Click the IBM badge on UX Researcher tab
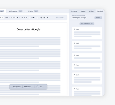The height and width of the screenshot is (105, 115). point(20,11)
